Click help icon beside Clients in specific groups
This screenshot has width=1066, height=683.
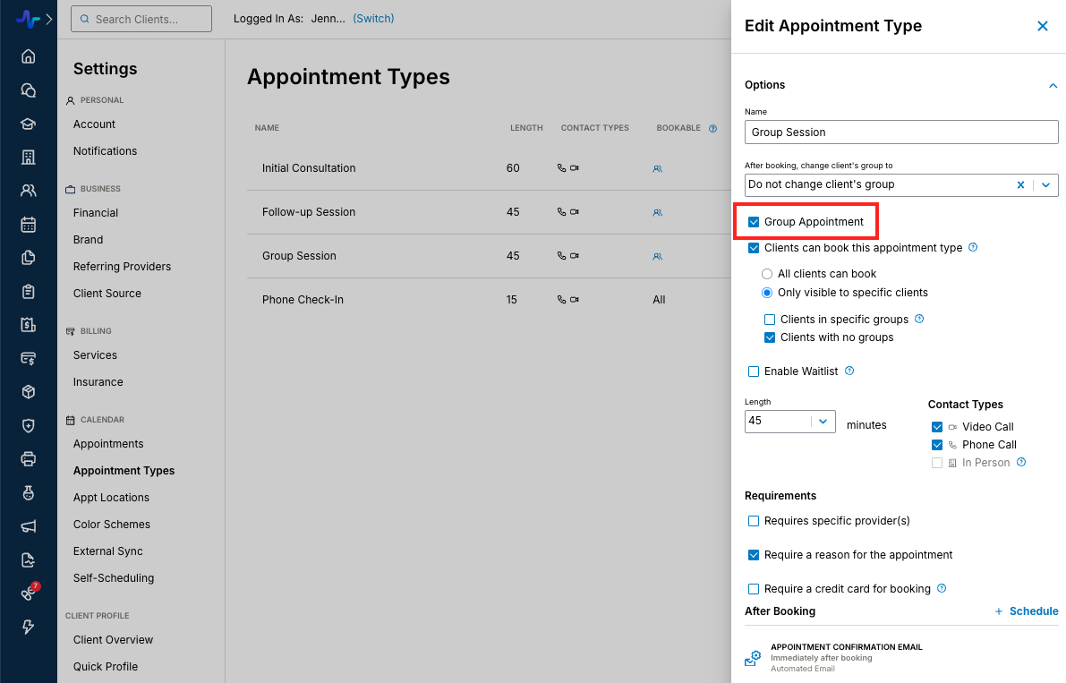point(919,319)
